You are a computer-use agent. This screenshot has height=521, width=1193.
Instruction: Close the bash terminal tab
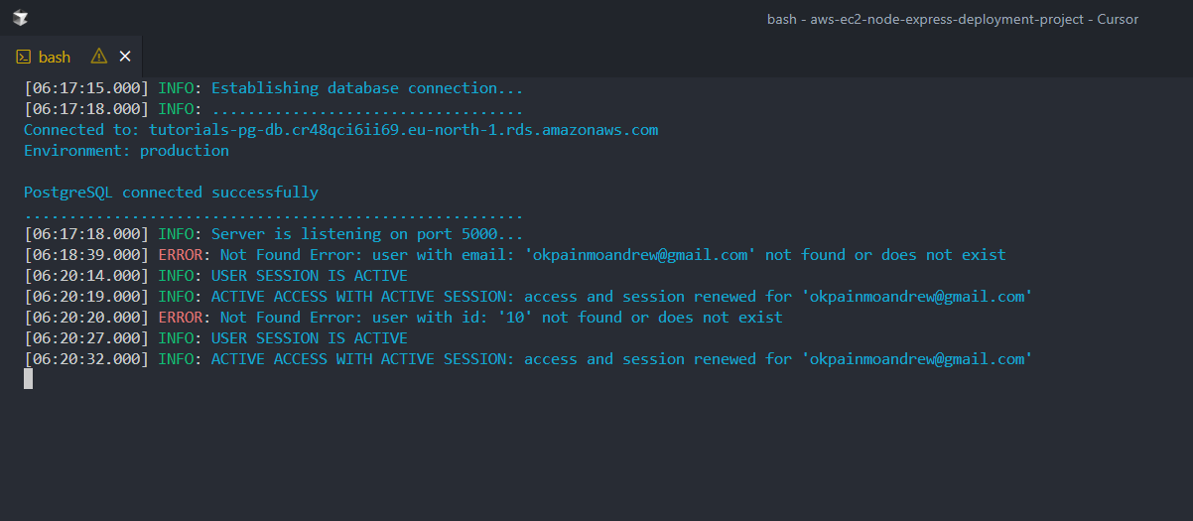click(124, 57)
